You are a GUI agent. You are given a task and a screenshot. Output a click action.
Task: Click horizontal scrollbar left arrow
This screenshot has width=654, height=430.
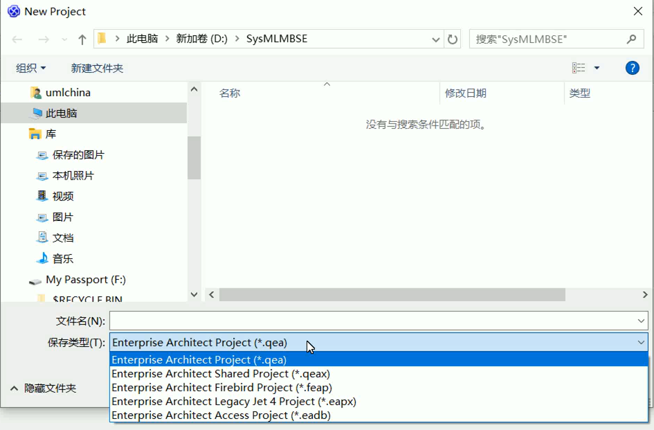pyautogui.click(x=212, y=295)
